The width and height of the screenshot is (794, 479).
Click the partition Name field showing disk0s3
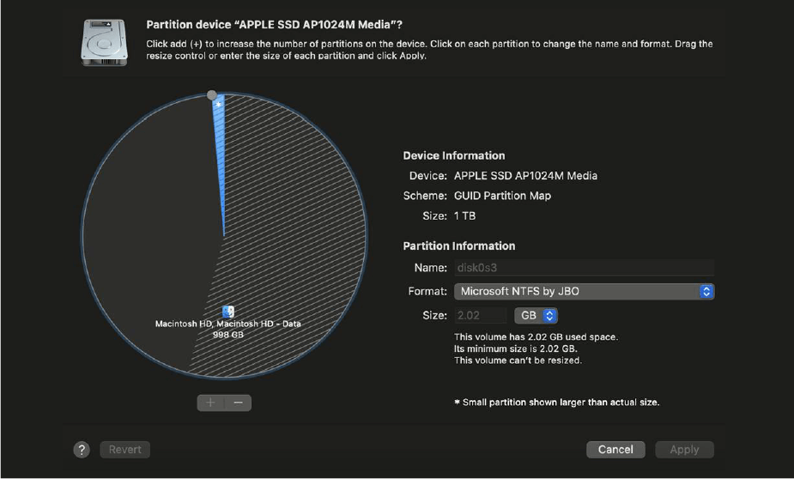click(x=584, y=268)
